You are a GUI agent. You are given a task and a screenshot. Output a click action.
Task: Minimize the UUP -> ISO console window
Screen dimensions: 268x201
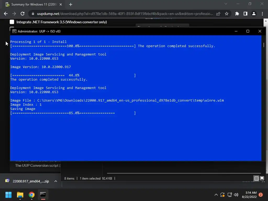click(236, 31)
